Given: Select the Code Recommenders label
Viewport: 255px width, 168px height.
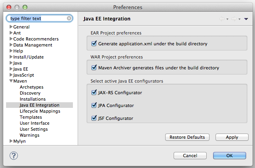Looking at the screenshot, I should (36, 39).
